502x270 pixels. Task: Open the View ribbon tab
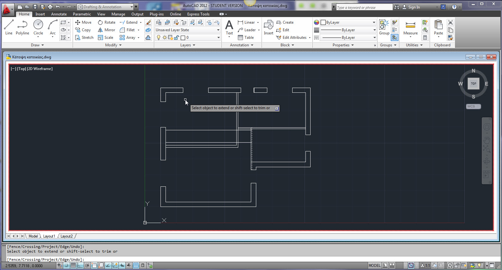point(101,14)
